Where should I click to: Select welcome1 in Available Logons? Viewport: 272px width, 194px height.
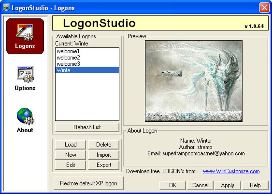[87, 51]
